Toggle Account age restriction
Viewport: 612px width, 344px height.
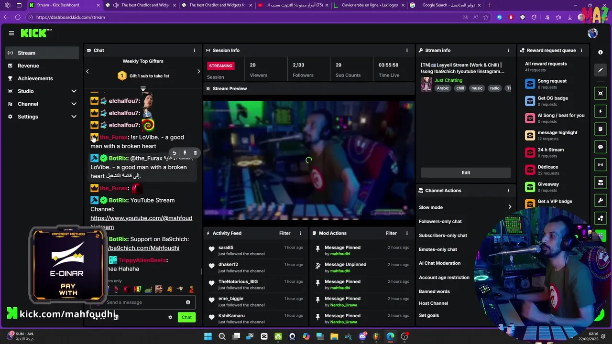444,278
